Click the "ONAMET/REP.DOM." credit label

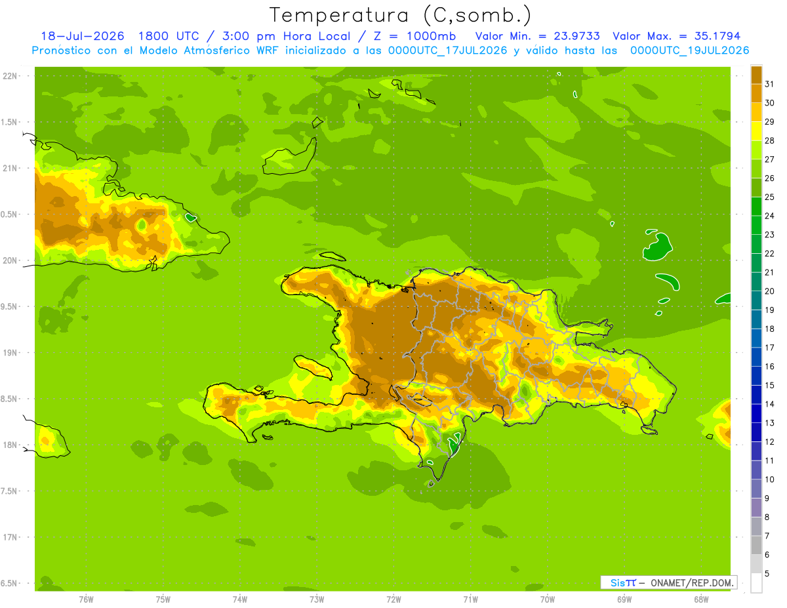[x=692, y=582]
